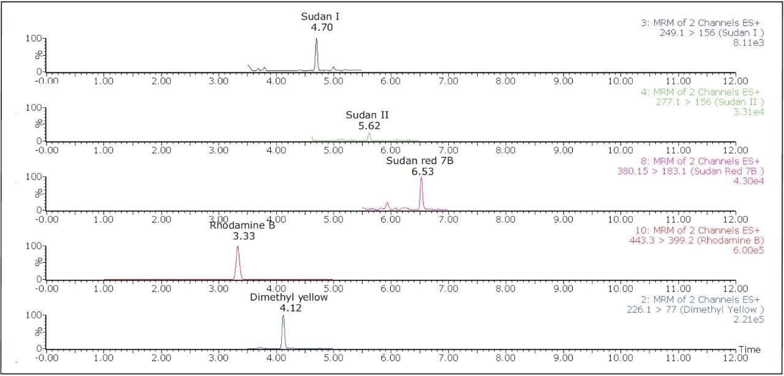Click the '277.1 > 156 (Sudan II )' transition
The width and height of the screenshot is (784, 376).
coord(710,102)
